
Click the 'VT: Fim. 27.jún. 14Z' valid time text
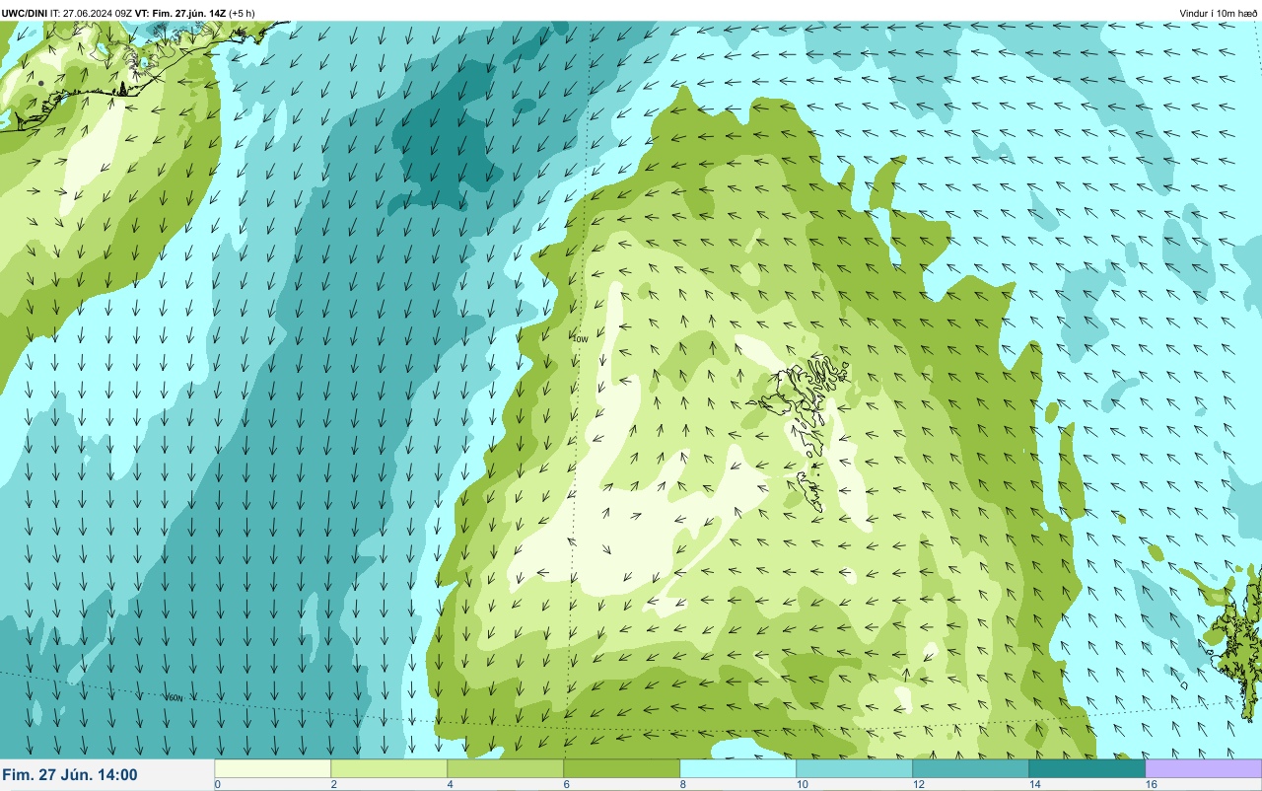click(x=180, y=13)
